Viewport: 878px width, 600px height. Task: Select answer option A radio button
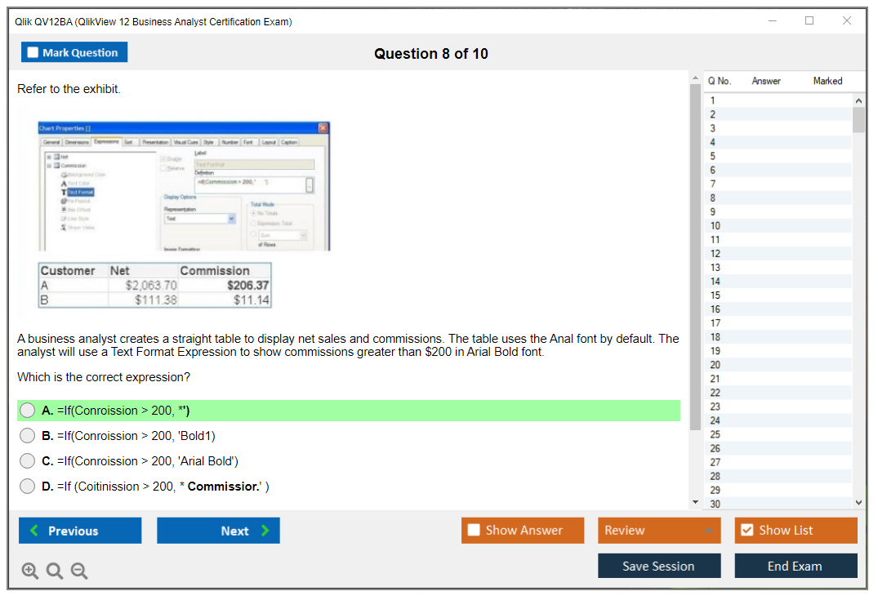tap(28, 411)
